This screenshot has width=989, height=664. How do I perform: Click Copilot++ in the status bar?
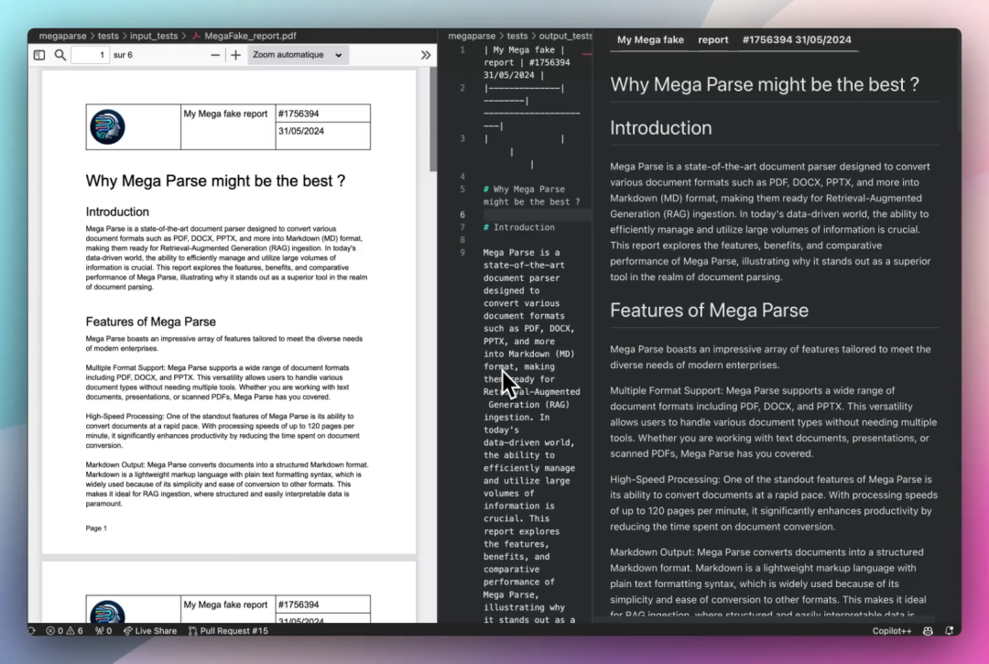click(x=892, y=631)
